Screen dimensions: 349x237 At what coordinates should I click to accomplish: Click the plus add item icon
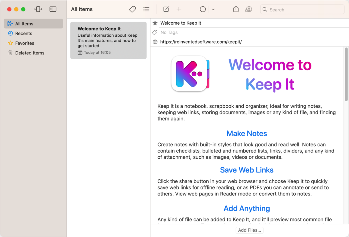click(179, 9)
